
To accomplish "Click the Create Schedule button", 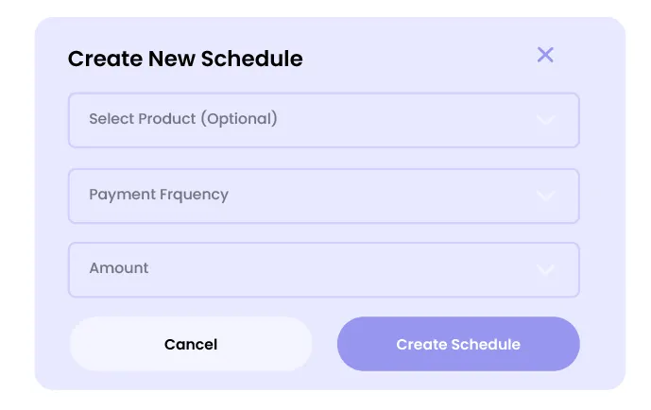I will pos(458,344).
